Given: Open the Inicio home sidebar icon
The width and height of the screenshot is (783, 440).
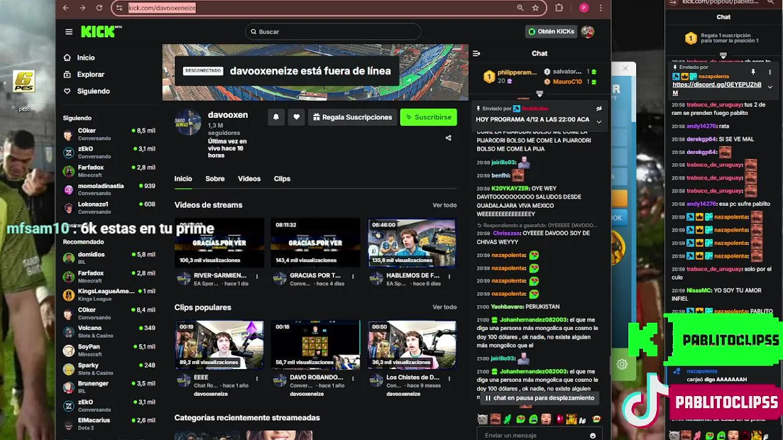Looking at the screenshot, I should pyautogui.click(x=67, y=57).
